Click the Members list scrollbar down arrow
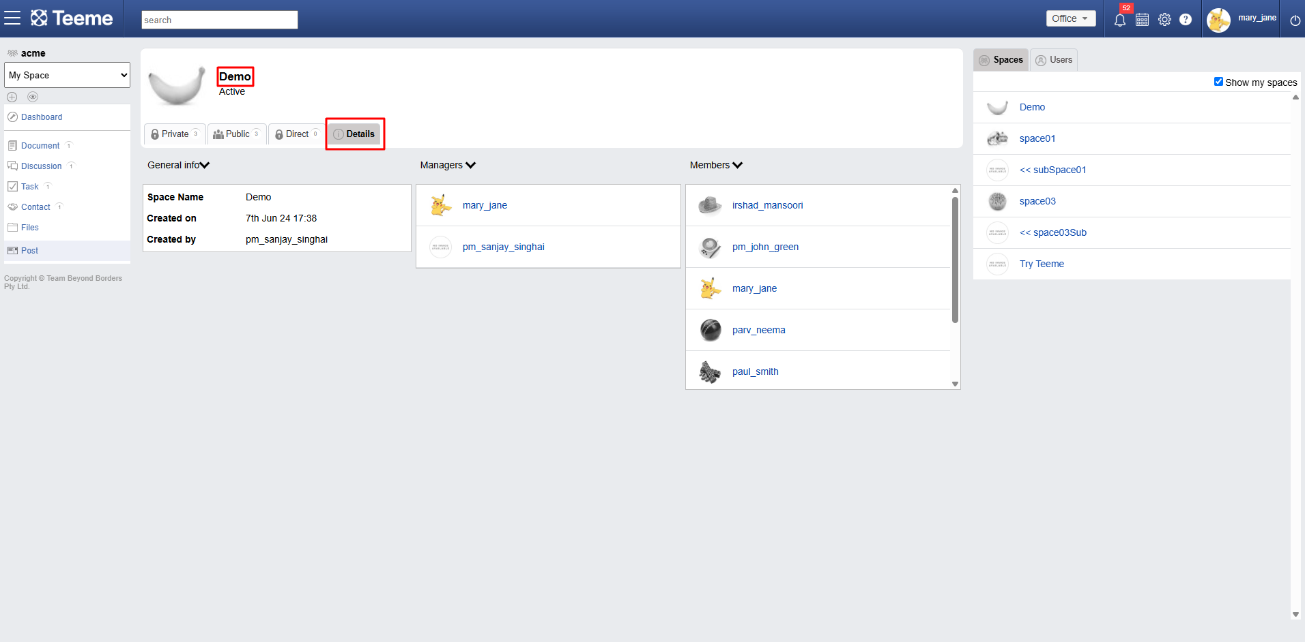This screenshot has width=1305, height=642. (x=955, y=384)
